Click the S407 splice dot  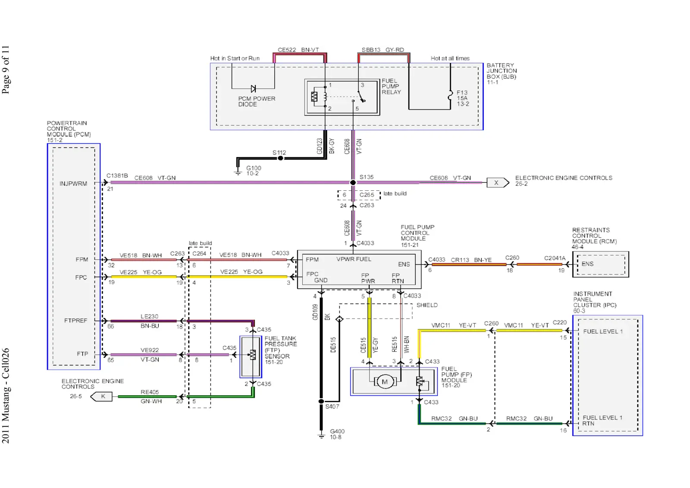tap(321, 401)
